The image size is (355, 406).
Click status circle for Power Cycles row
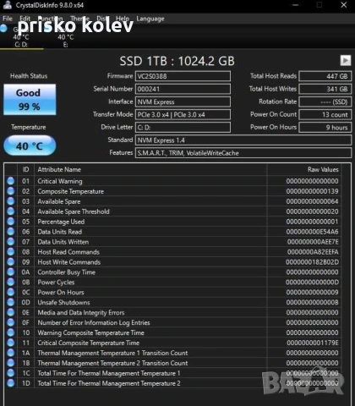[x=11, y=283]
